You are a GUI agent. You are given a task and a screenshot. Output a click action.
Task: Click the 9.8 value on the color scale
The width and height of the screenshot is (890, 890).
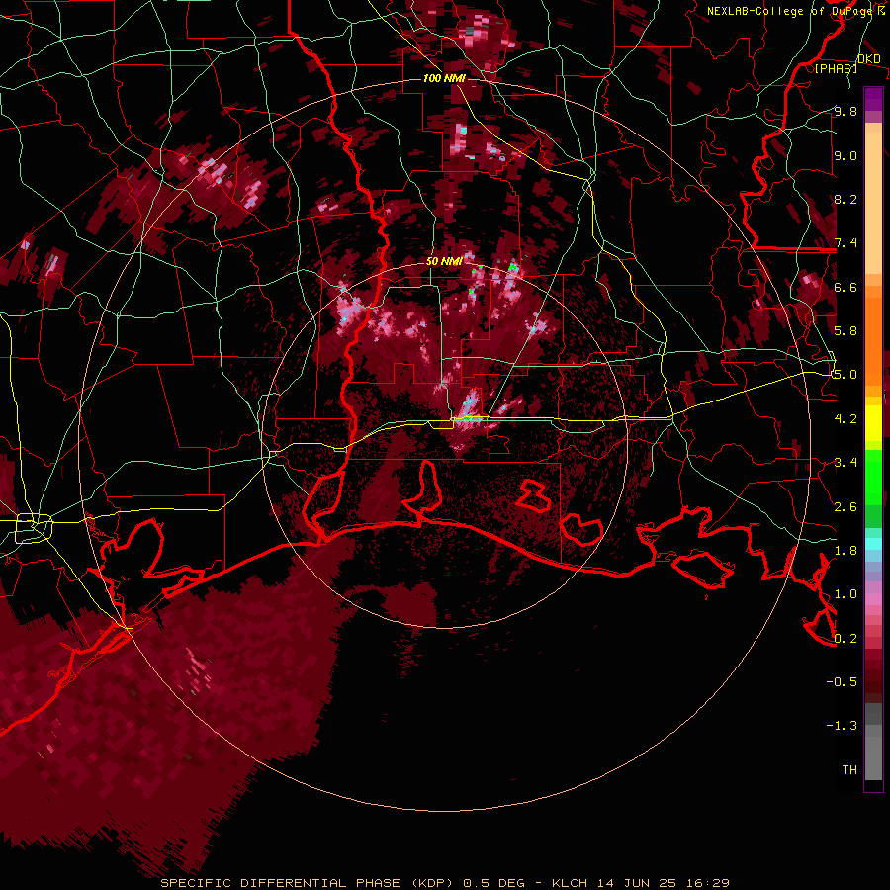click(x=845, y=111)
